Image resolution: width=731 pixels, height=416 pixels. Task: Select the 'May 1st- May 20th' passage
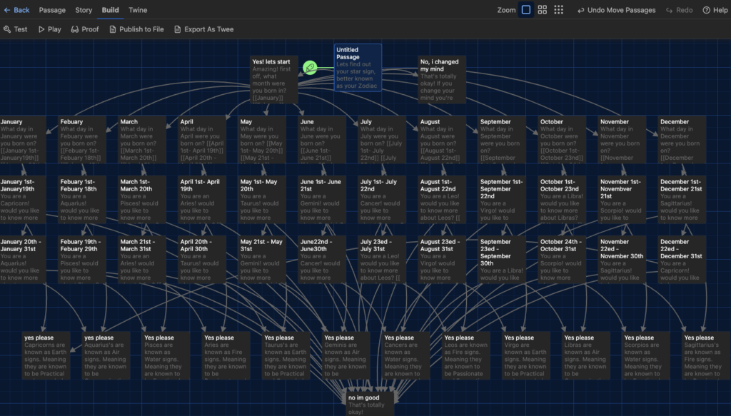(x=262, y=200)
